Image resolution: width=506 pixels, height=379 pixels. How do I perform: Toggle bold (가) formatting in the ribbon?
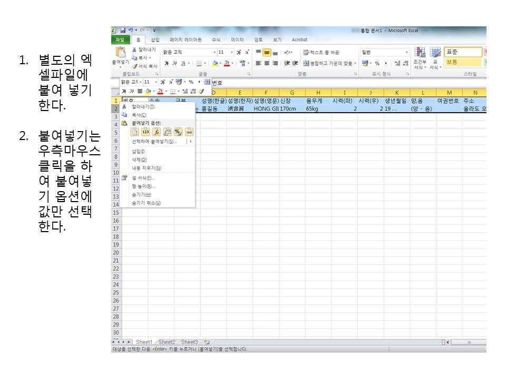pos(167,63)
